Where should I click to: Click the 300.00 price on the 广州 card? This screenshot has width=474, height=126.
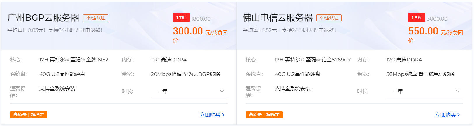(188, 31)
